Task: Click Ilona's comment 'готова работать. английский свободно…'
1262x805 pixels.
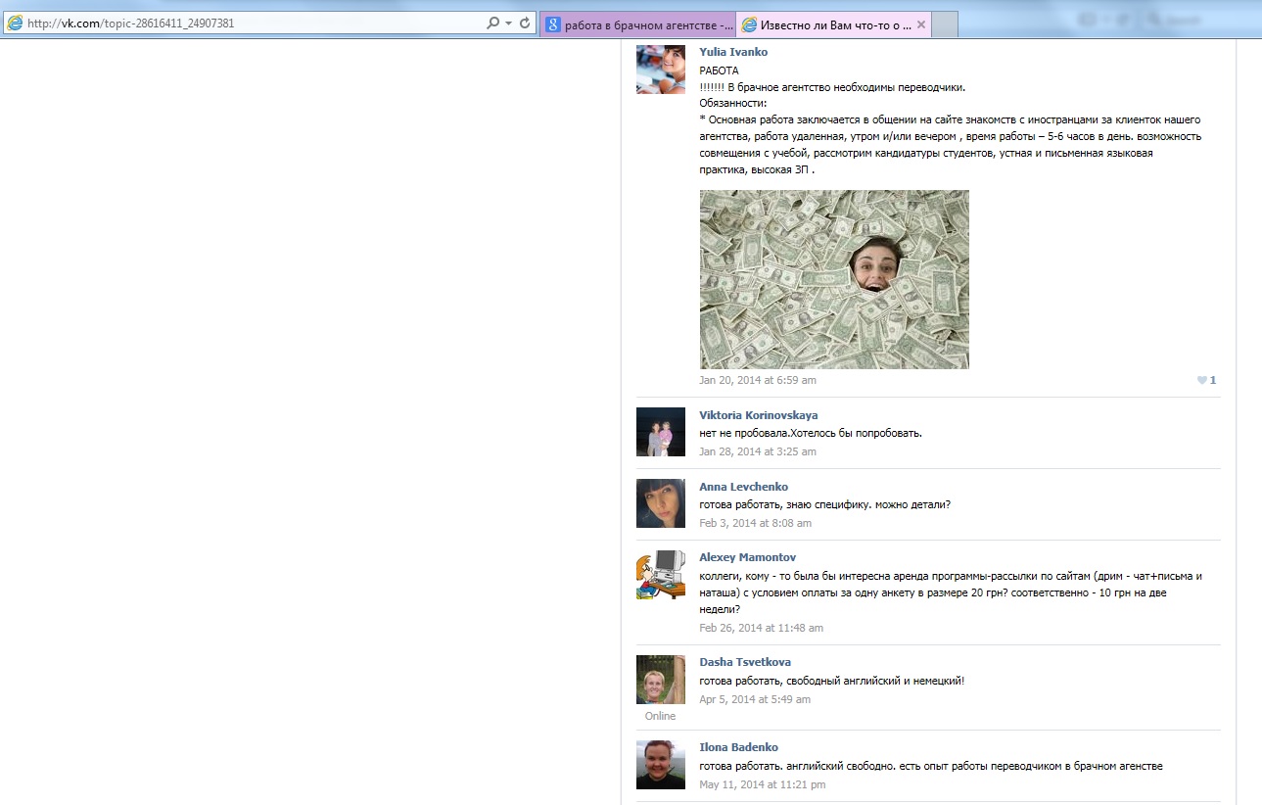Action: [x=931, y=766]
